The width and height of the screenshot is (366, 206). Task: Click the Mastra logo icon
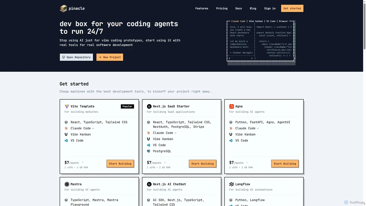click(x=67, y=184)
